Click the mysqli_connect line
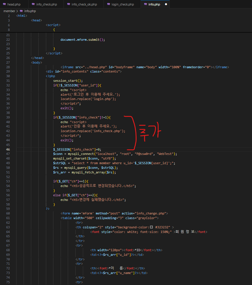 click(x=115, y=154)
